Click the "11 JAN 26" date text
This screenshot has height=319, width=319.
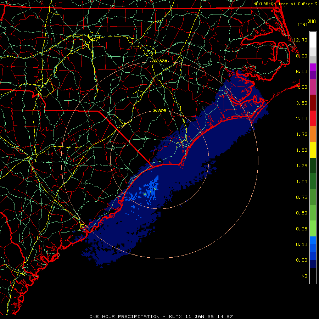pyautogui.click(x=200, y=317)
